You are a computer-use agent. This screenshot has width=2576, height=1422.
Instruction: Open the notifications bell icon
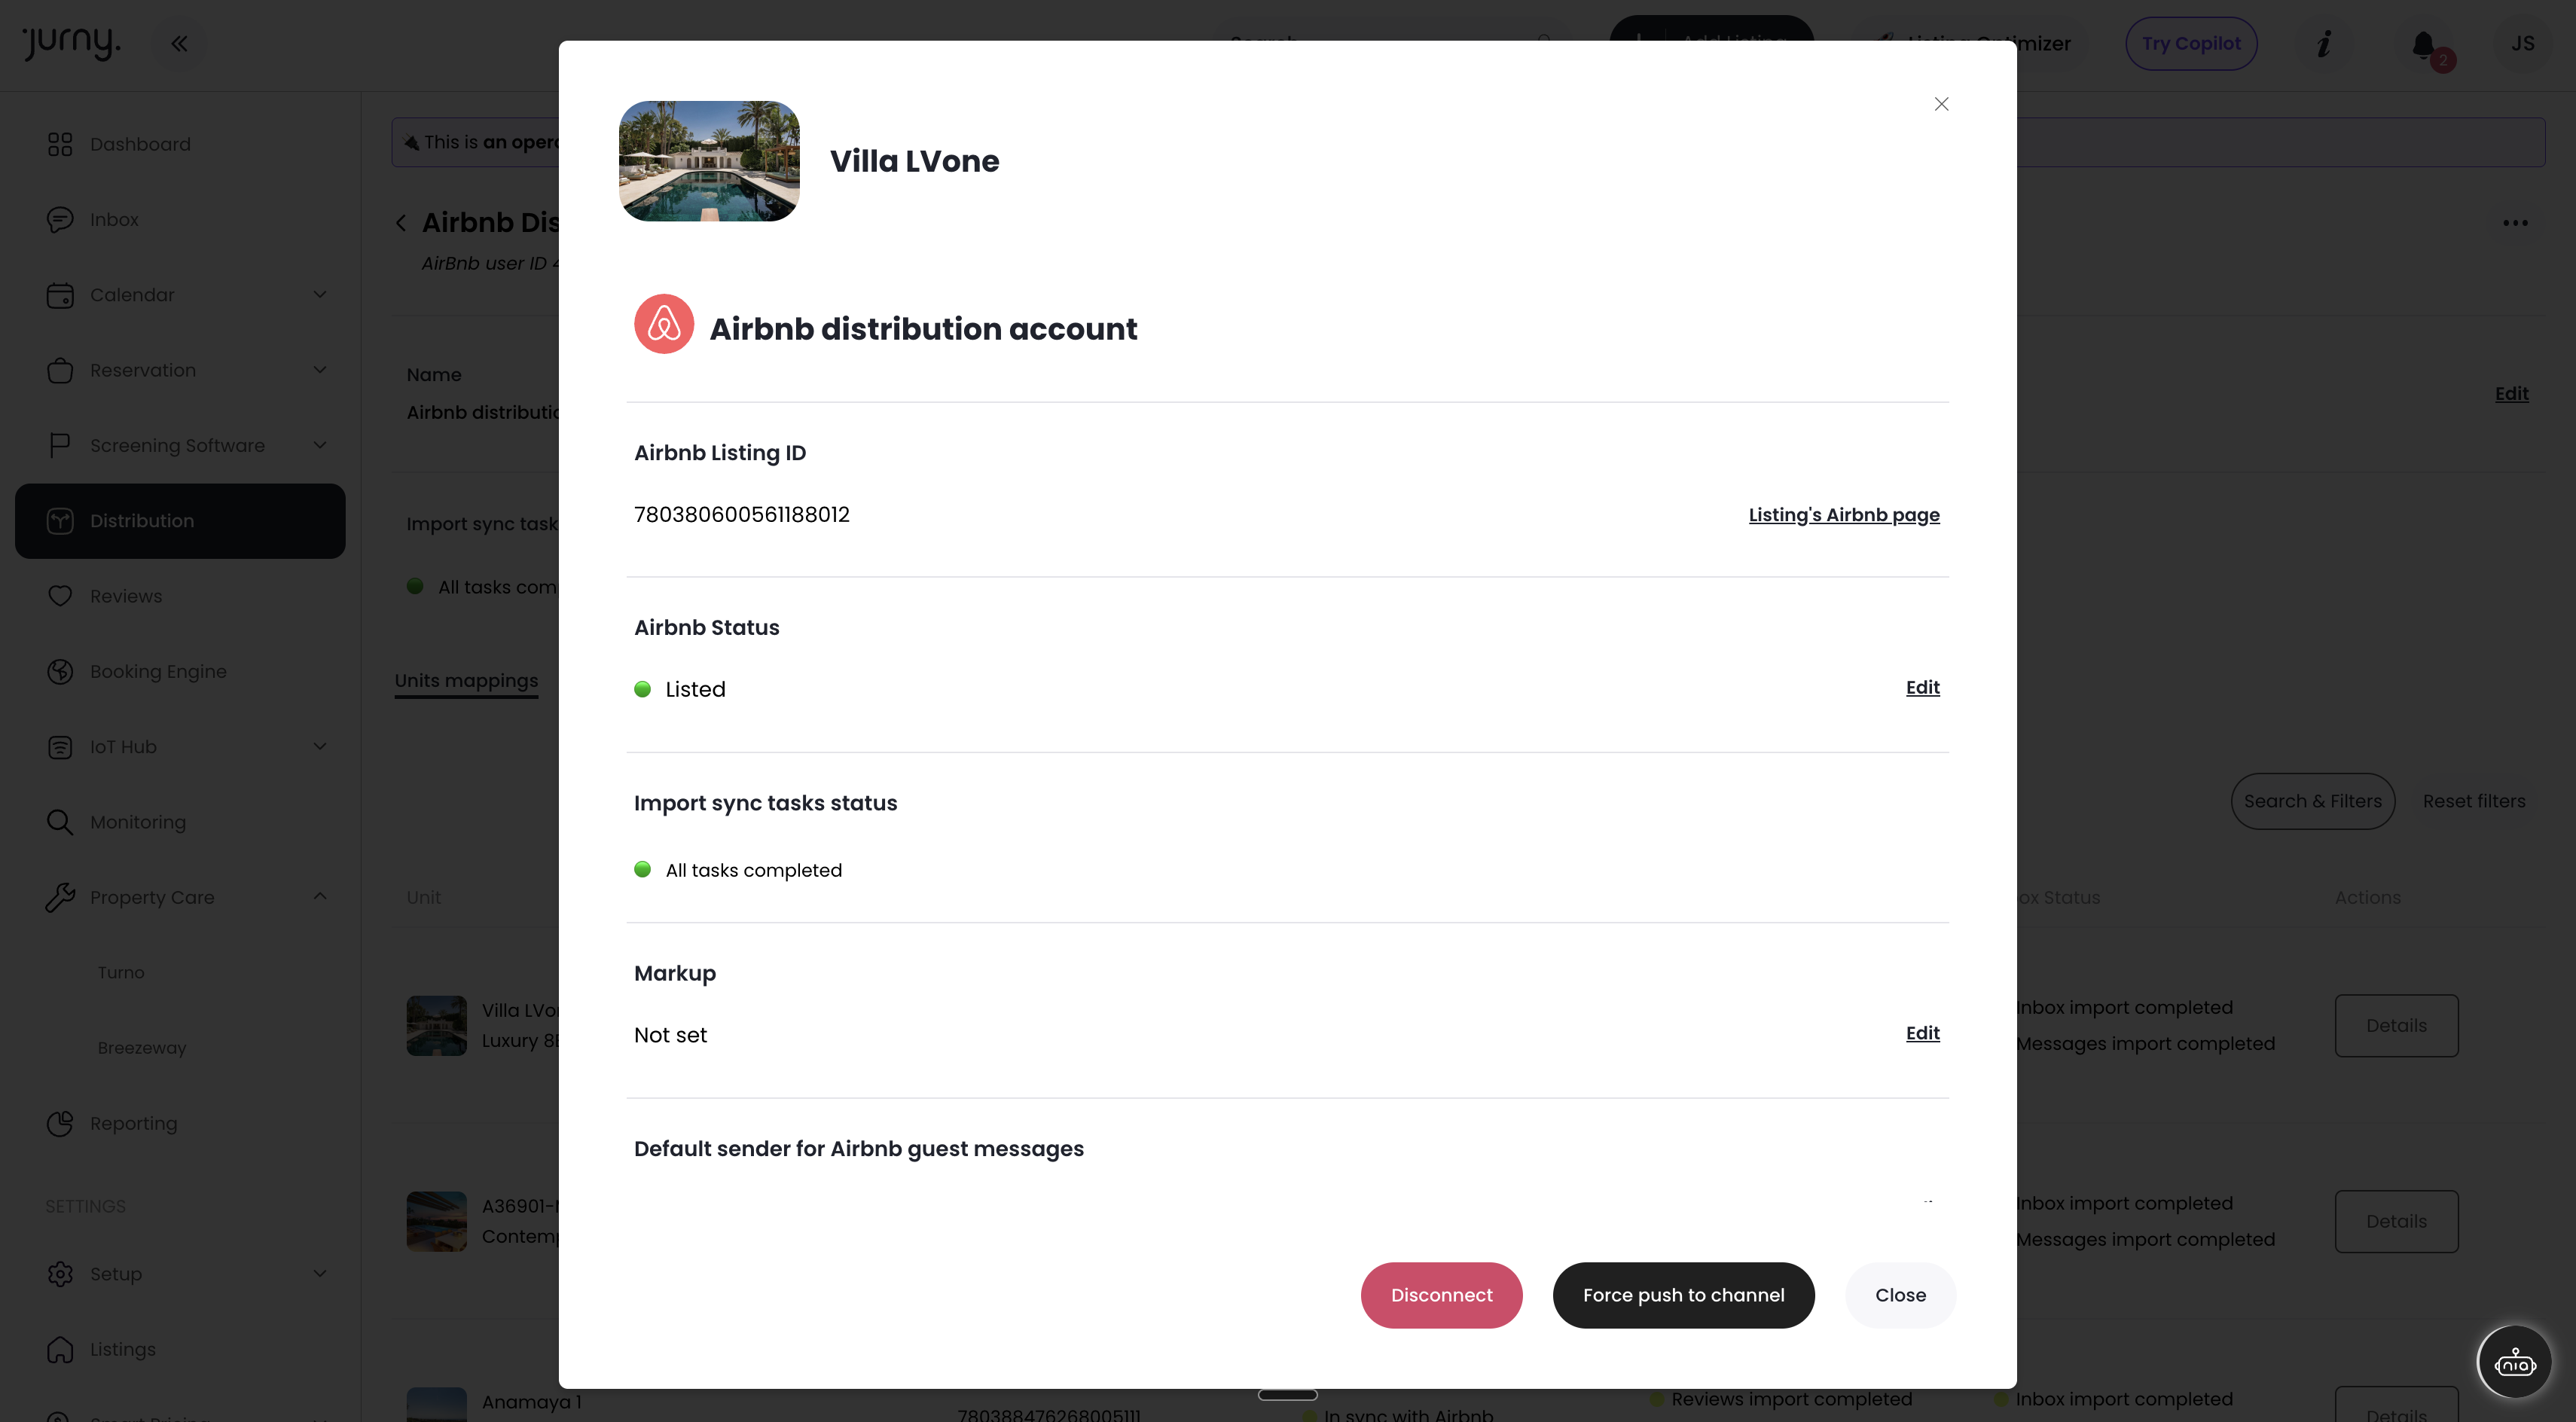2423,44
